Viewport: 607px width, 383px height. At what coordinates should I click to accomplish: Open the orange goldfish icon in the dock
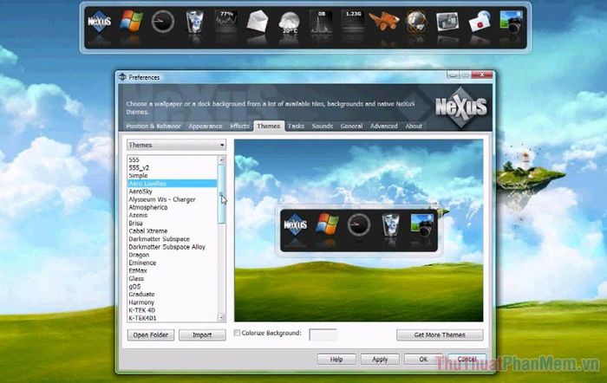point(384,22)
